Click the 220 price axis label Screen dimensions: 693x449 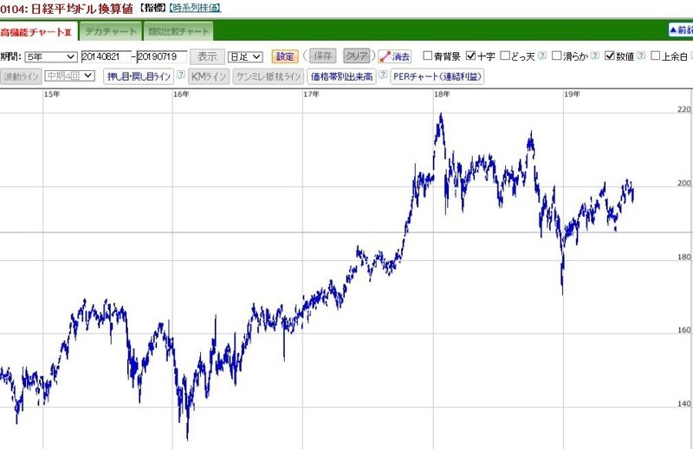[x=684, y=110]
